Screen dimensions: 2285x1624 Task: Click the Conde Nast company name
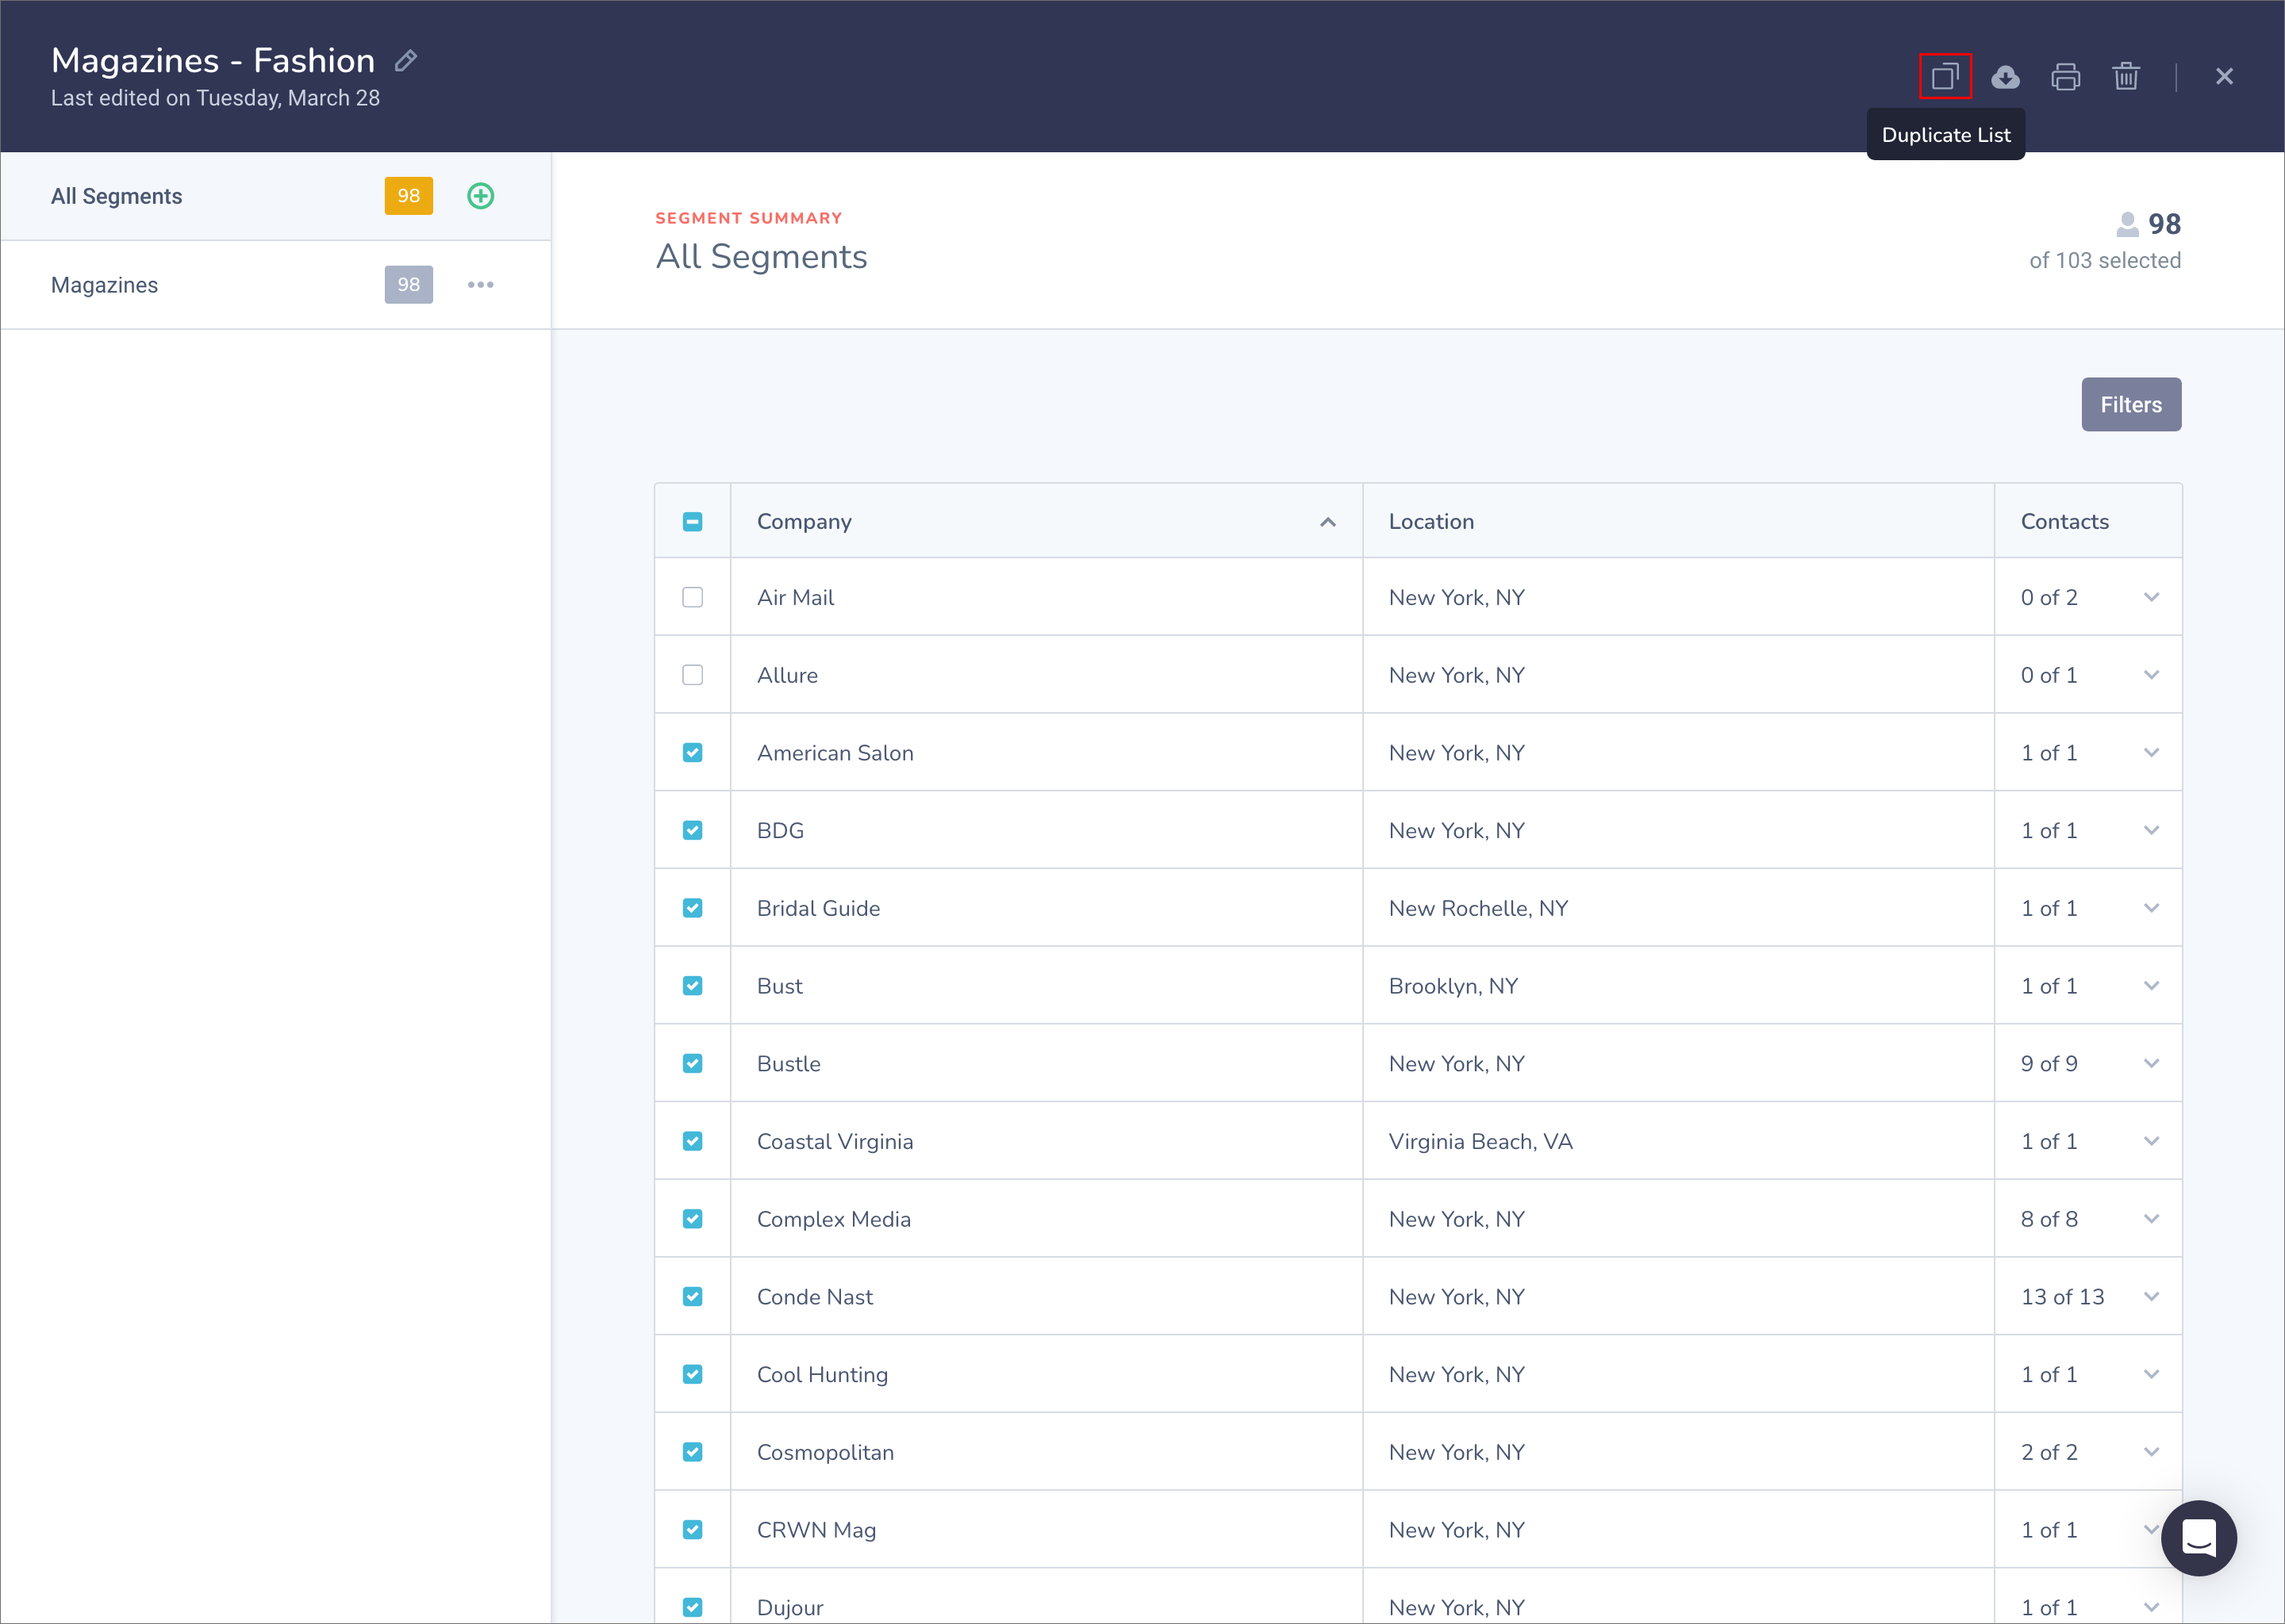(x=814, y=1297)
